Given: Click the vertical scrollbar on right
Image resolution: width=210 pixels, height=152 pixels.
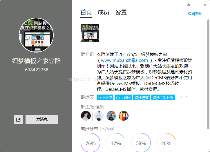Looking at the screenshot, I should (208, 74).
